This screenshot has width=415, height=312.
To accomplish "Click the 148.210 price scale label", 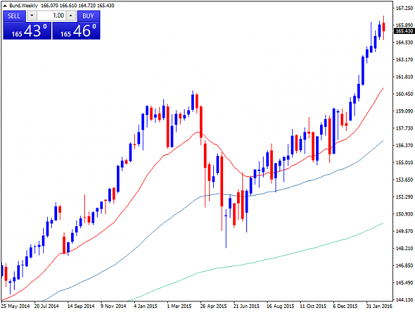I will tap(404, 248).
